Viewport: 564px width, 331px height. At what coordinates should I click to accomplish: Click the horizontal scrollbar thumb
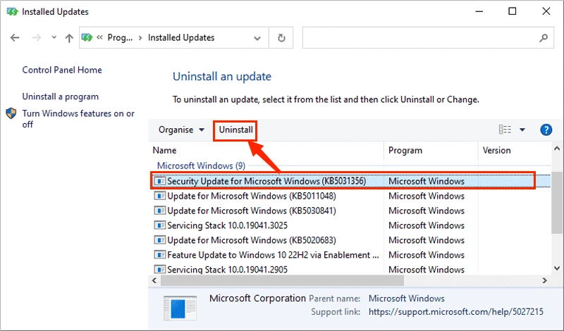pos(283,280)
